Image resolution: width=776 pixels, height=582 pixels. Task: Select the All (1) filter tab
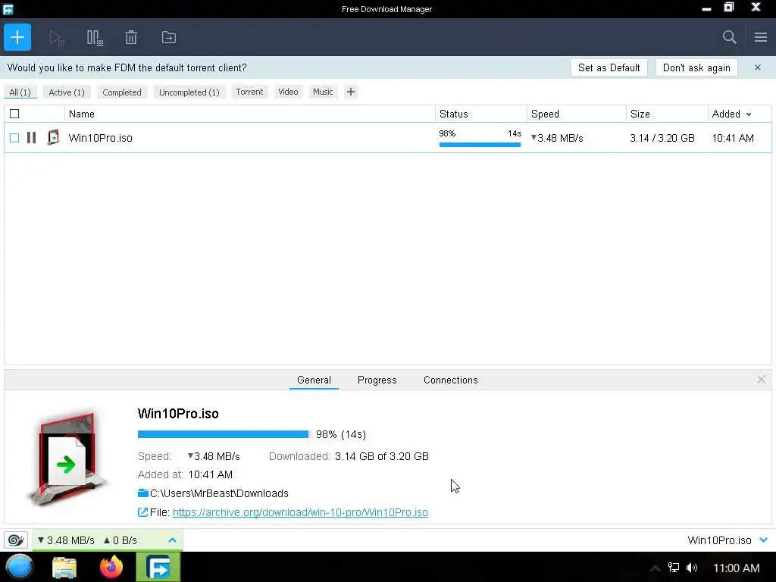[x=20, y=92]
